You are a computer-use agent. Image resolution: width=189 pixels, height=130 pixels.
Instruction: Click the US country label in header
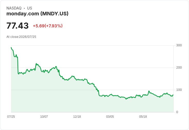coord(30,8)
